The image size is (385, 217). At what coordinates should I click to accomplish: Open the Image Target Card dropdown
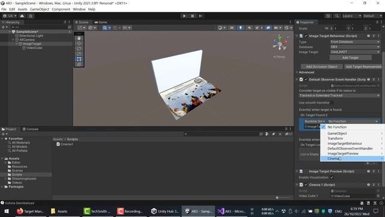(x=355, y=52)
